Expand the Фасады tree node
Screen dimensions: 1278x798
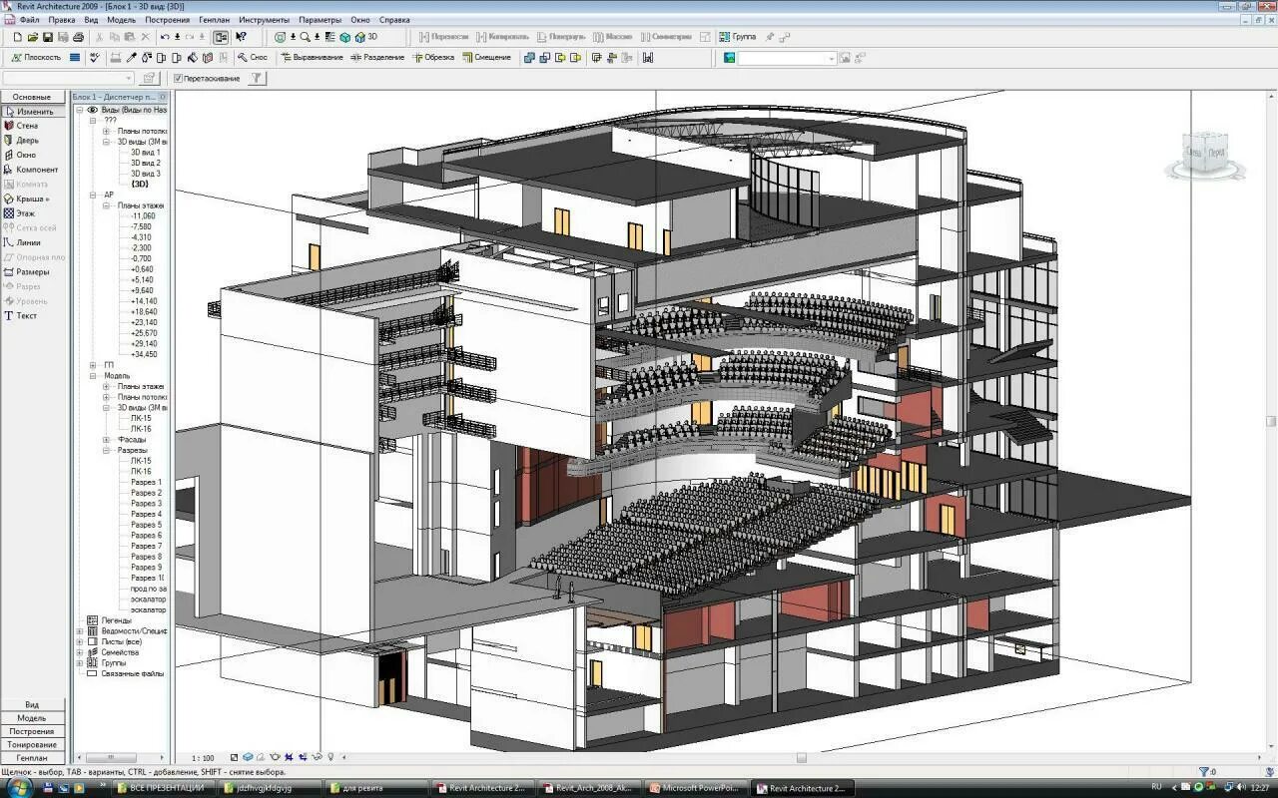(x=107, y=440)
